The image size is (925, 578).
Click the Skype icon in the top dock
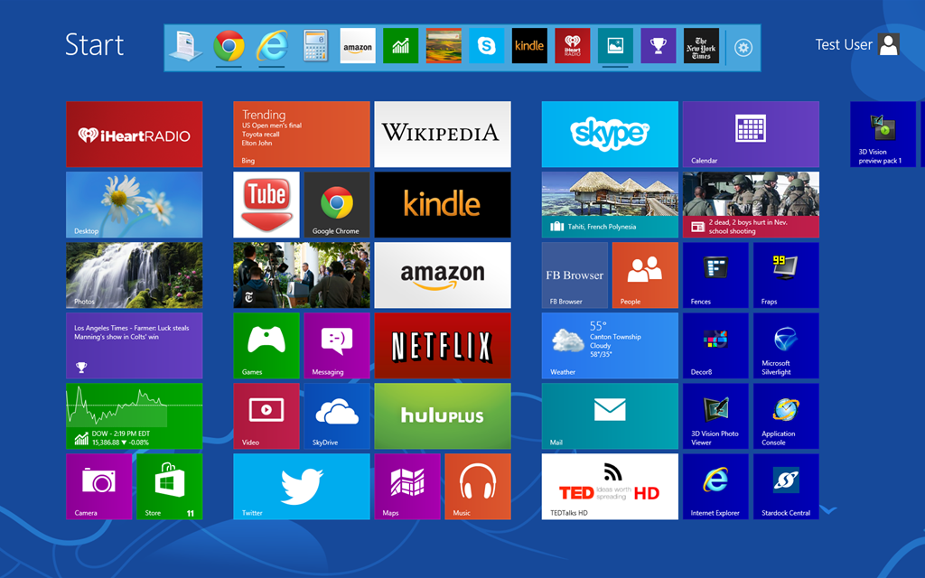(x=486, y=46)
